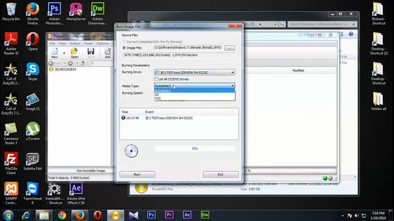
Task: Select 201401101914 tree item in PowerISO
Action: (x=65, y=69)
